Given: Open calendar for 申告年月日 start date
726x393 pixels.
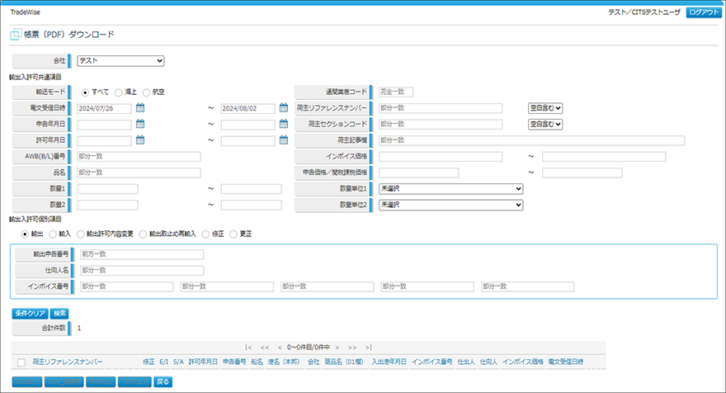Looking at the screenshot, I should point(140,124).
